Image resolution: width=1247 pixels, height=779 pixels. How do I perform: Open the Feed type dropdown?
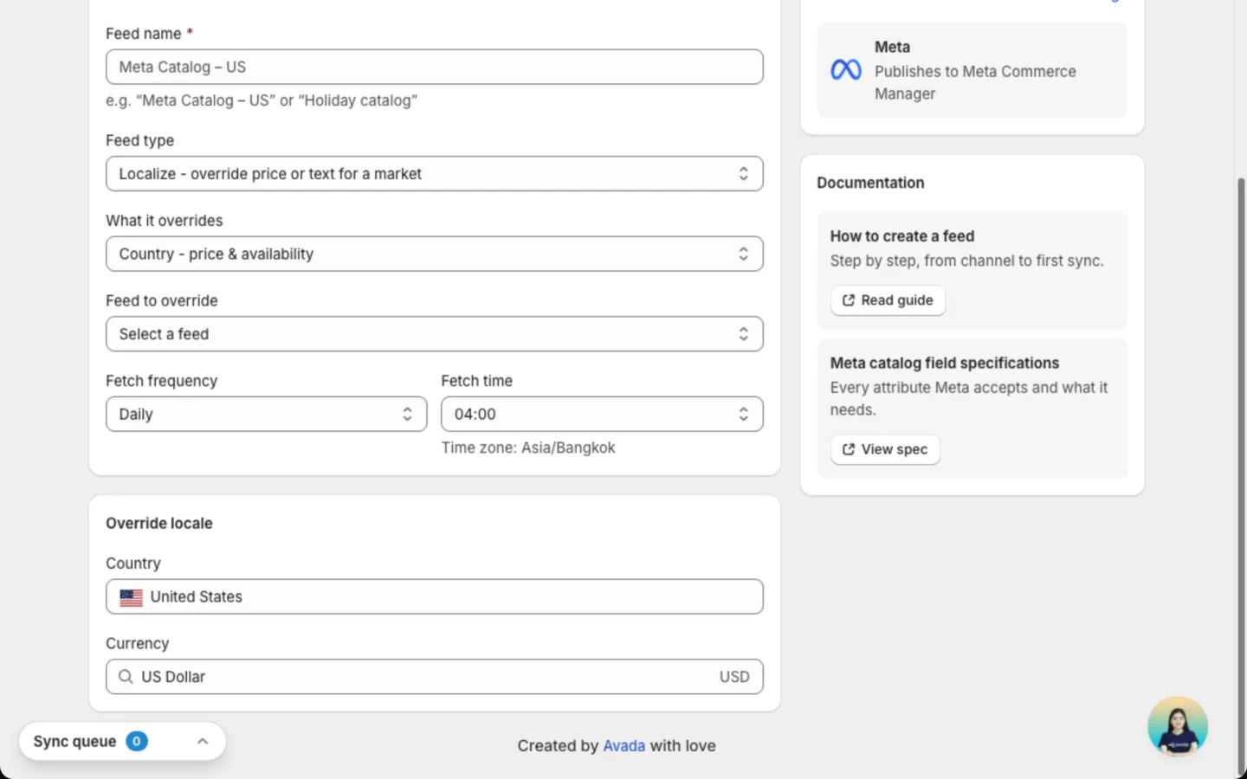(435, 174)
